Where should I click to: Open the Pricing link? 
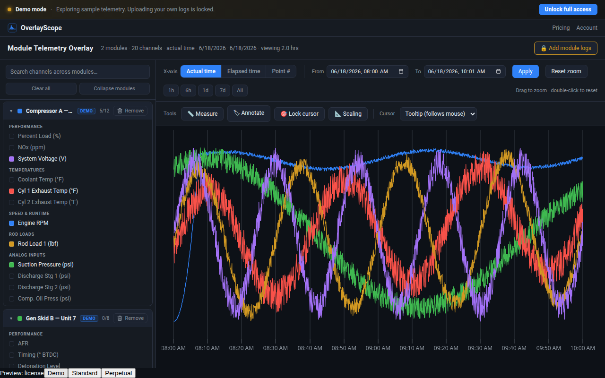click(561, 28)
